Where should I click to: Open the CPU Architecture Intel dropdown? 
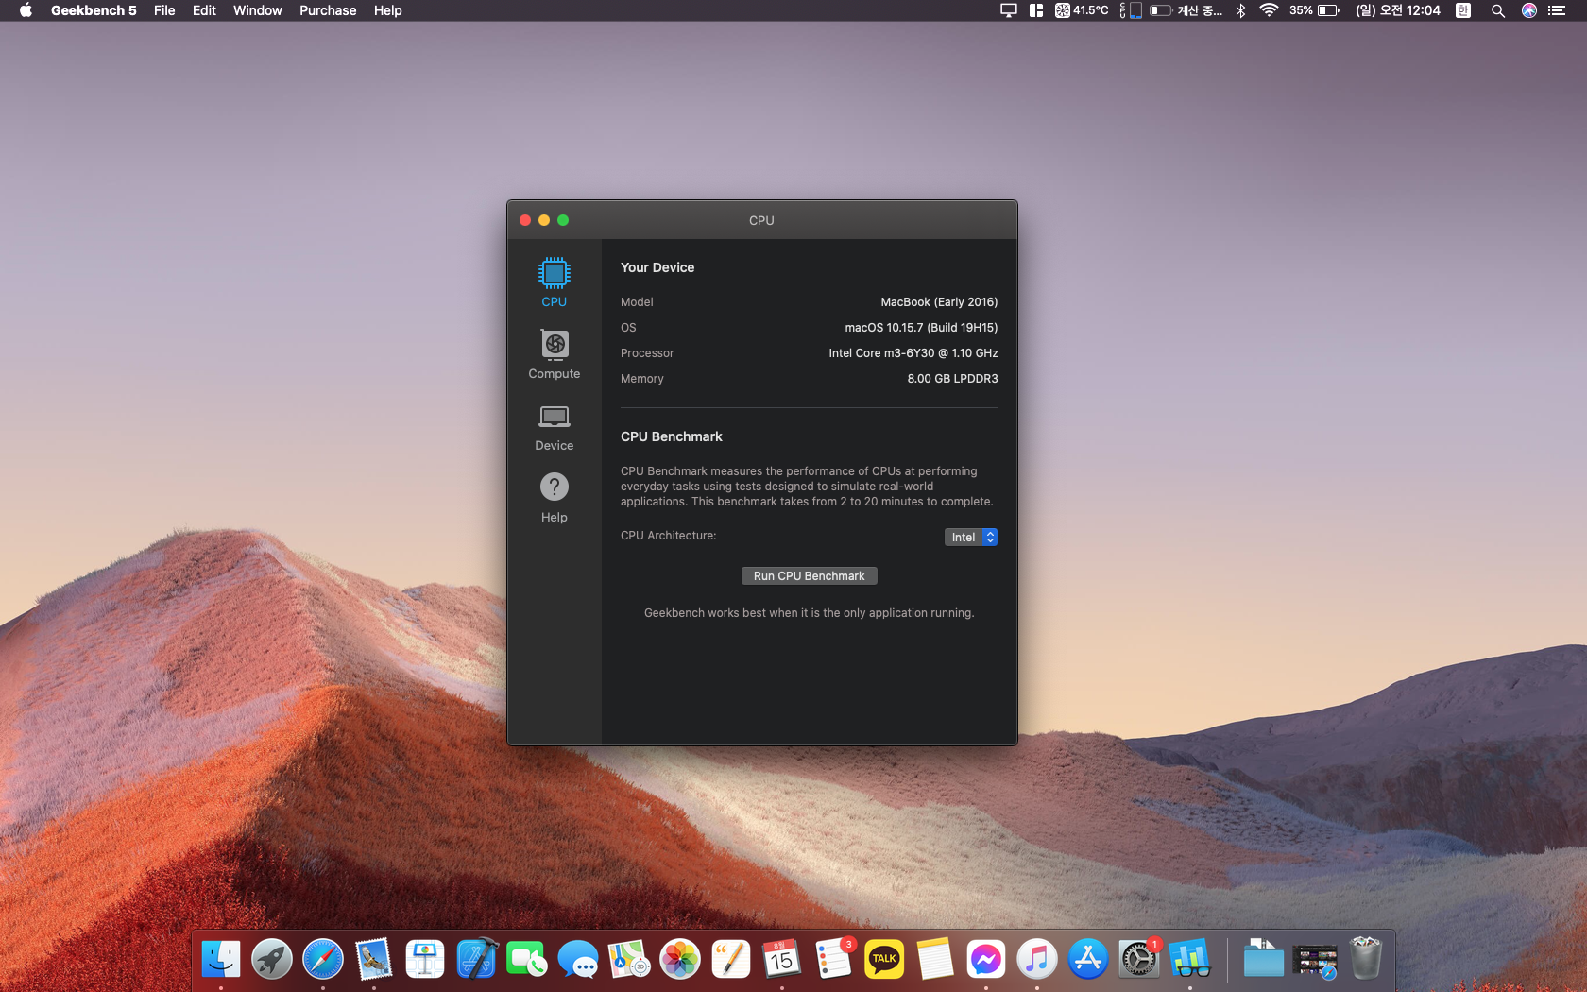(x=970, y=537)
